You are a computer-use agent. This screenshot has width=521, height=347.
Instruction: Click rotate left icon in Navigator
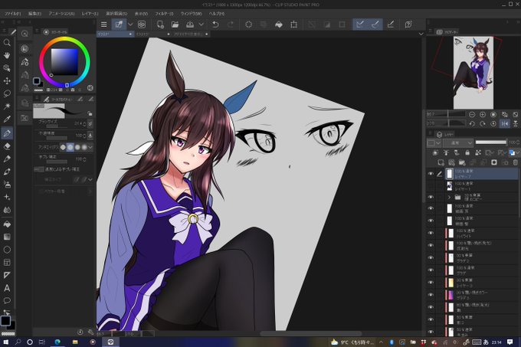click(x=472, y=123)
